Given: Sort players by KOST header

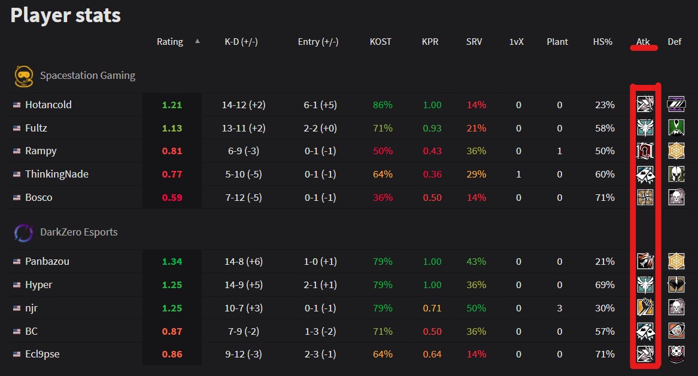Looking at the screenshot, I should point(381,42).
